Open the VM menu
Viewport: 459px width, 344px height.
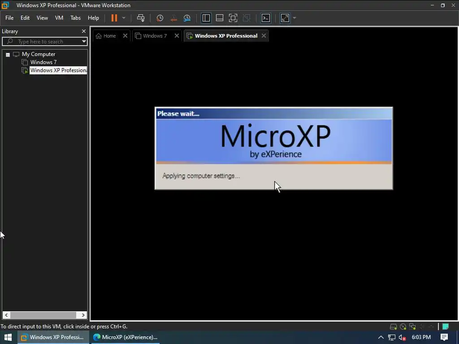point(59,18)
